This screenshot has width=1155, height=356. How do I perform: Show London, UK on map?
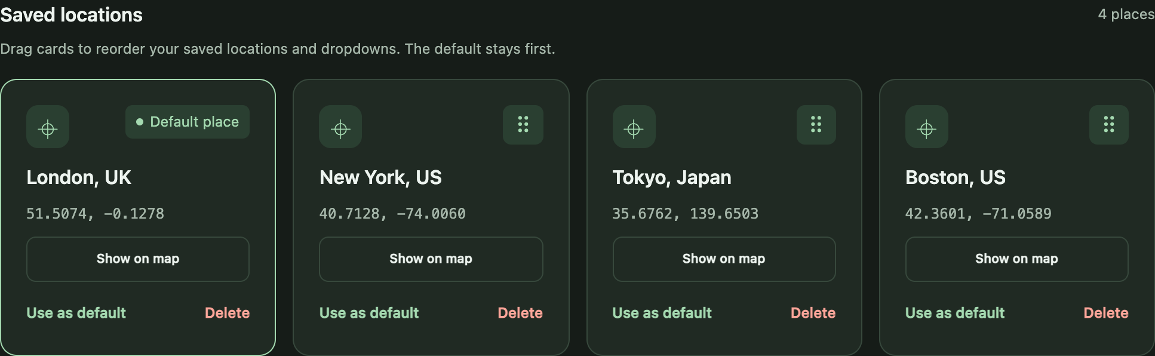[x=138, y=259]
